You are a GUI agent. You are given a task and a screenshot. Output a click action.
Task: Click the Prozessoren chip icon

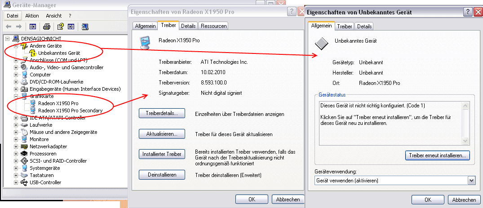click(x=24, y=154)
